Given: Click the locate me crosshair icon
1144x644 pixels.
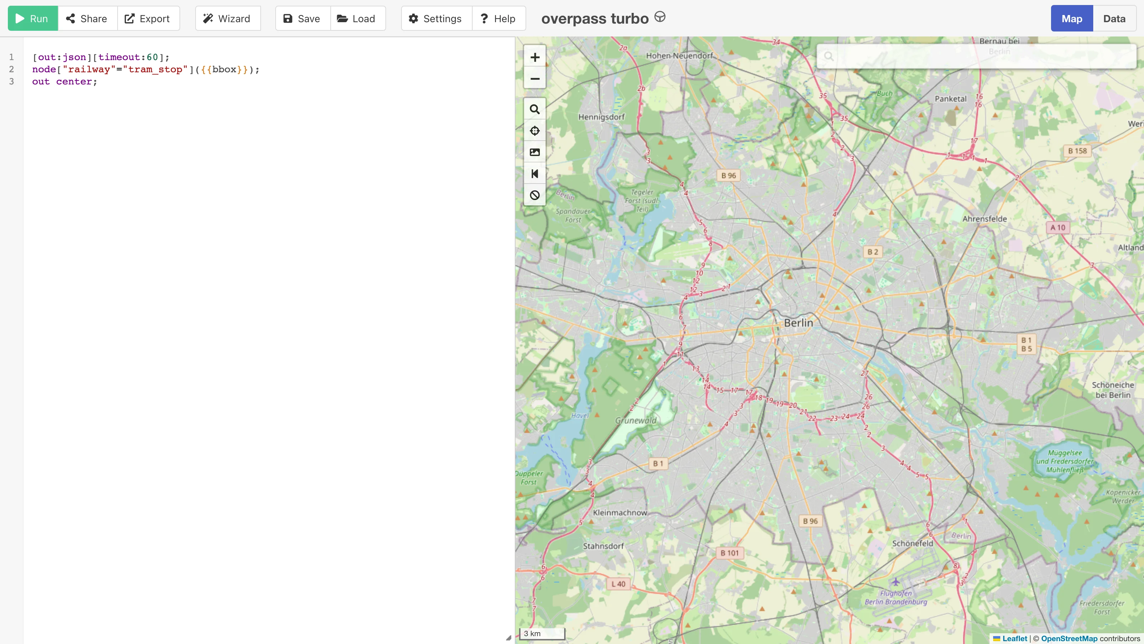Looking at the screenshot, I should (535, 131).
